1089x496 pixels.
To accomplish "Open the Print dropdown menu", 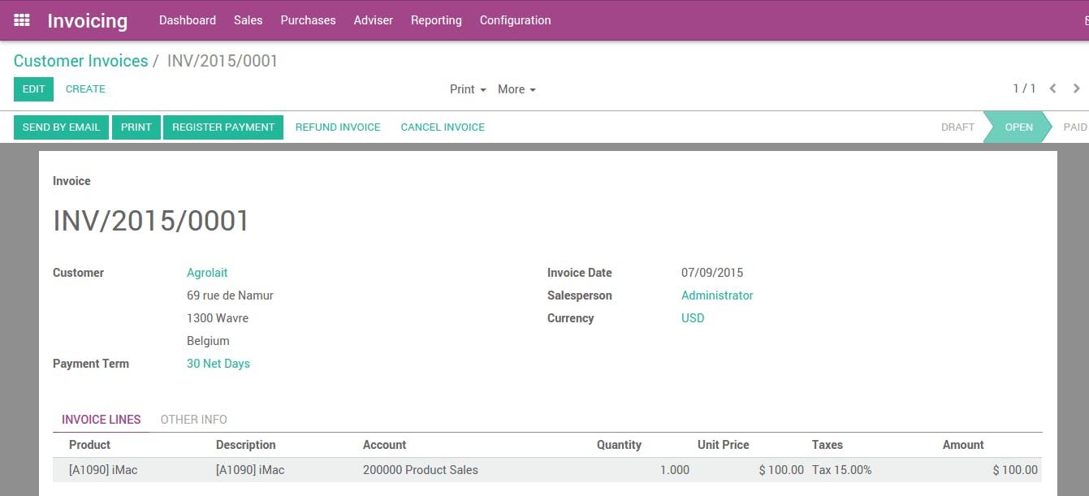I will coord(467,89).
